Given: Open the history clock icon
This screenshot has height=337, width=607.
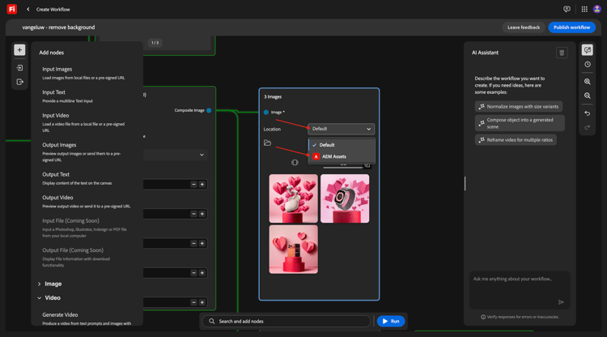Looking at the screenshot, I should 588,65.
